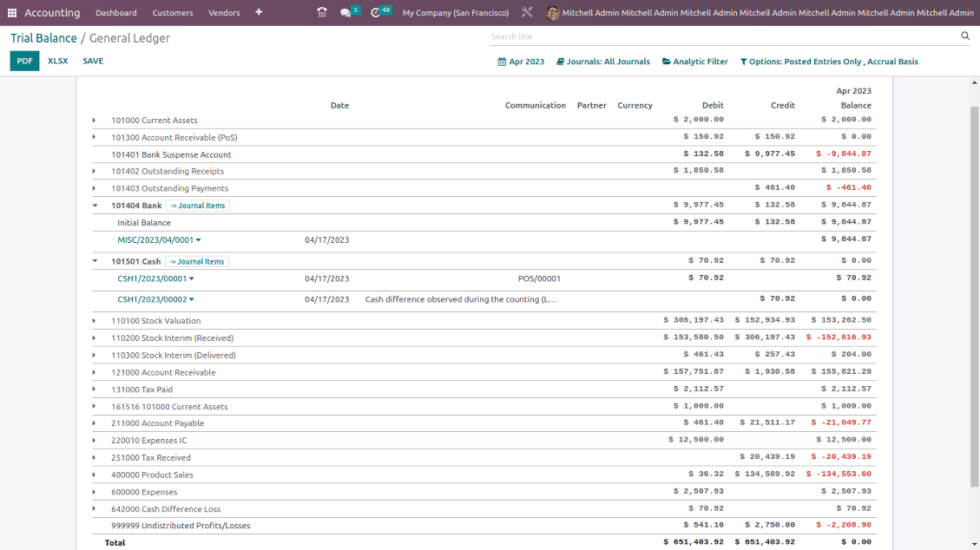This screenshot has height=550, width=980.
Task: Click the Debit column header
Action: [713, 106]
